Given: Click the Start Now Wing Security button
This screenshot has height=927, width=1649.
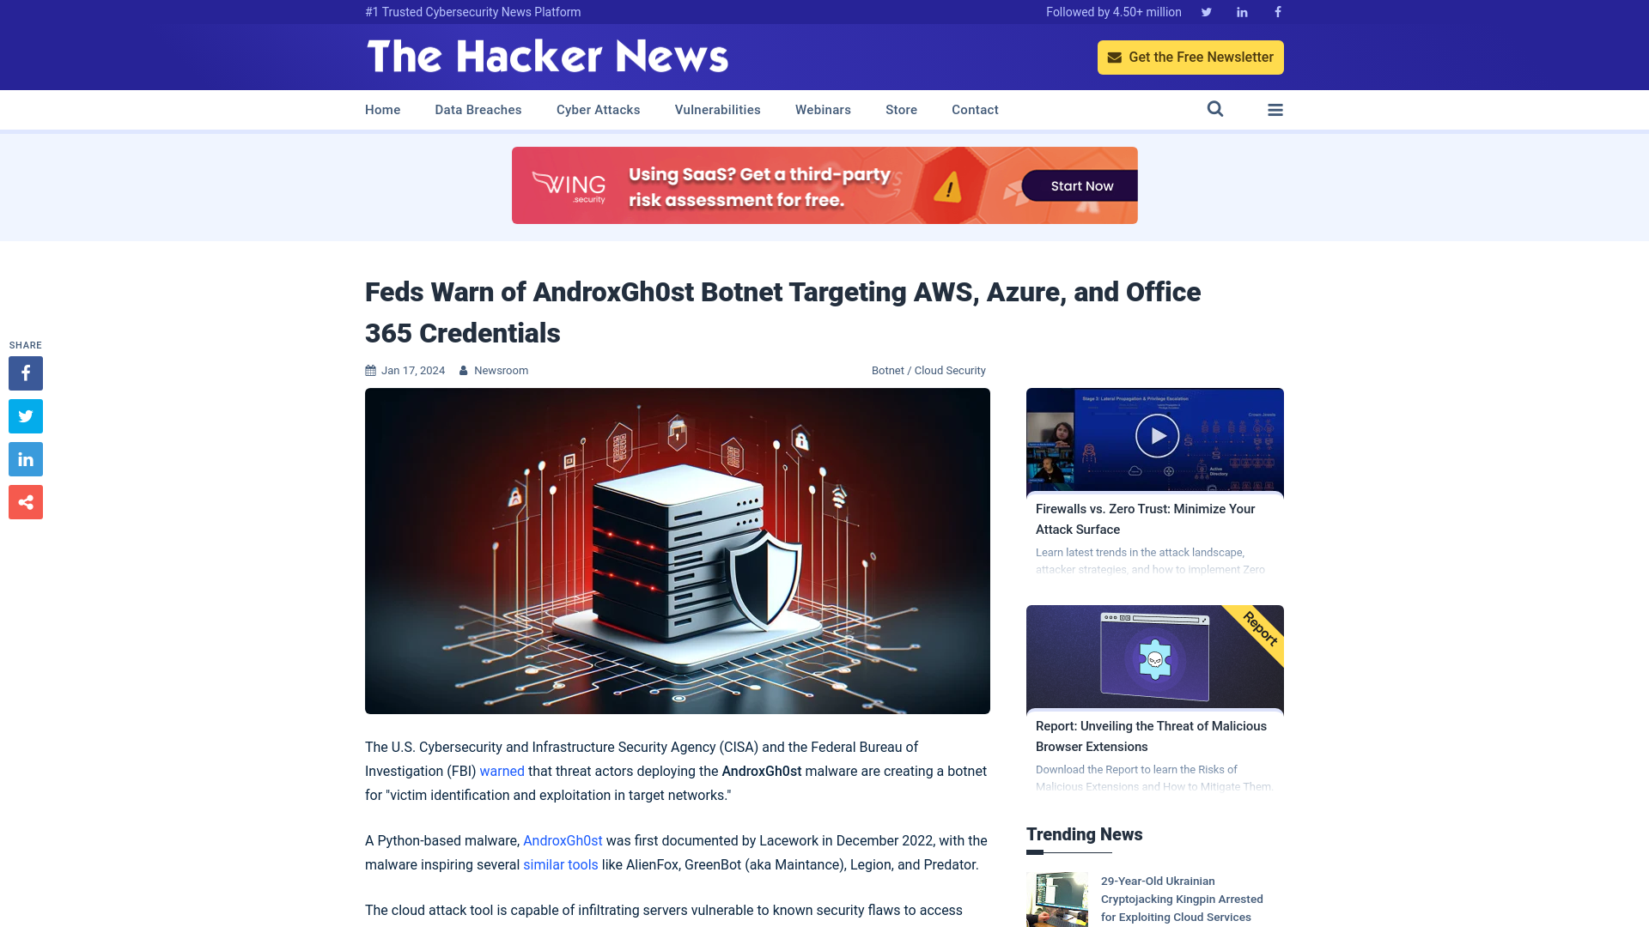Looking at the screenshot, I should (1081, 185).
